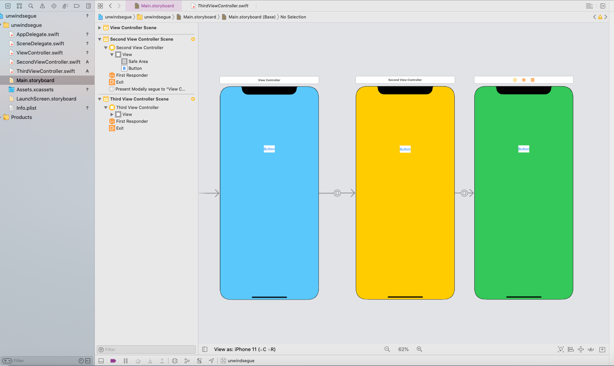Expand the View Controller Scene disclosure triangle

click(100, 28)
